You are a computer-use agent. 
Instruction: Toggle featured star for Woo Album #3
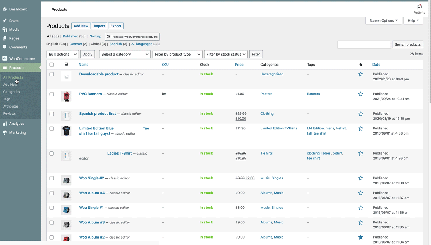(x=361, y=222)
